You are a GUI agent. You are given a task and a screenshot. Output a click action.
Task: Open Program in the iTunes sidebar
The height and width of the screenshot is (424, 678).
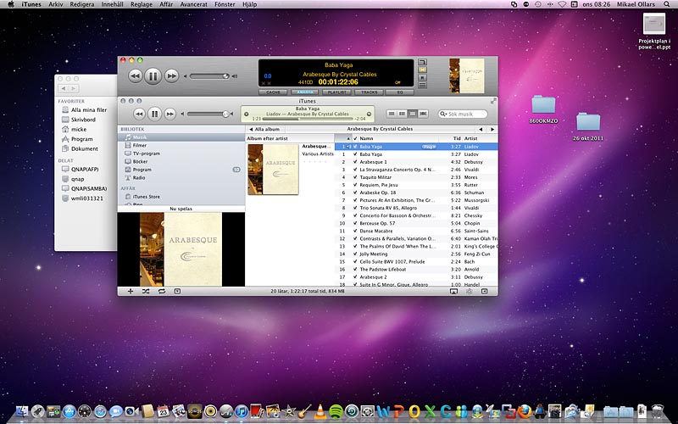coord(181,170)
